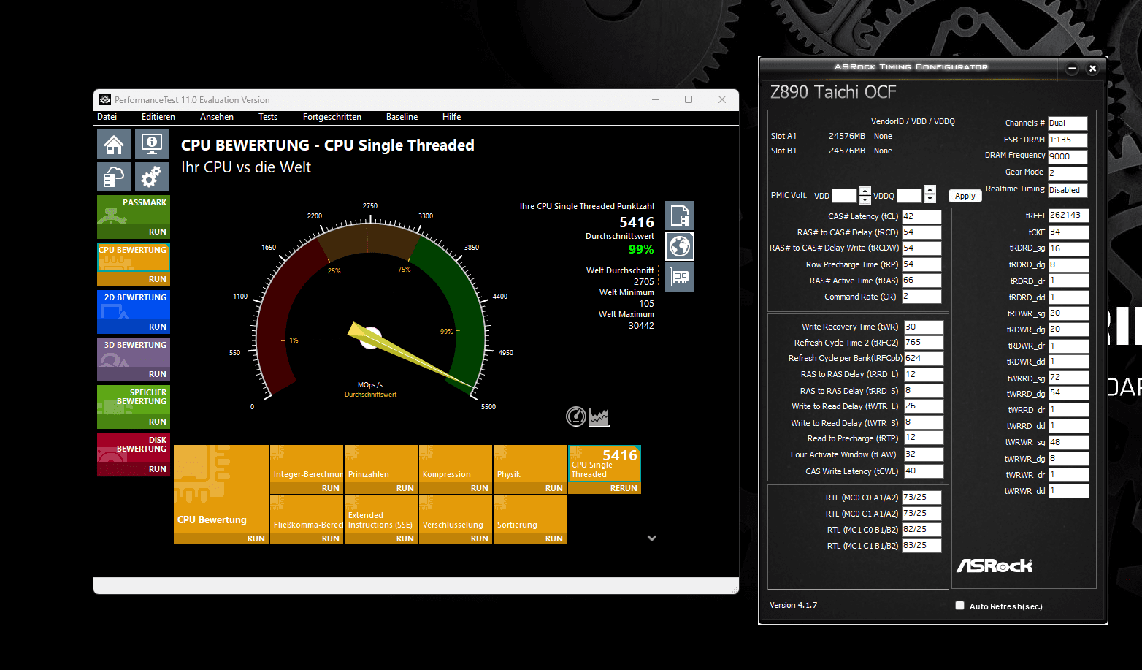Switch to the distribution graph icon
1142x670 pixels.
599,416
